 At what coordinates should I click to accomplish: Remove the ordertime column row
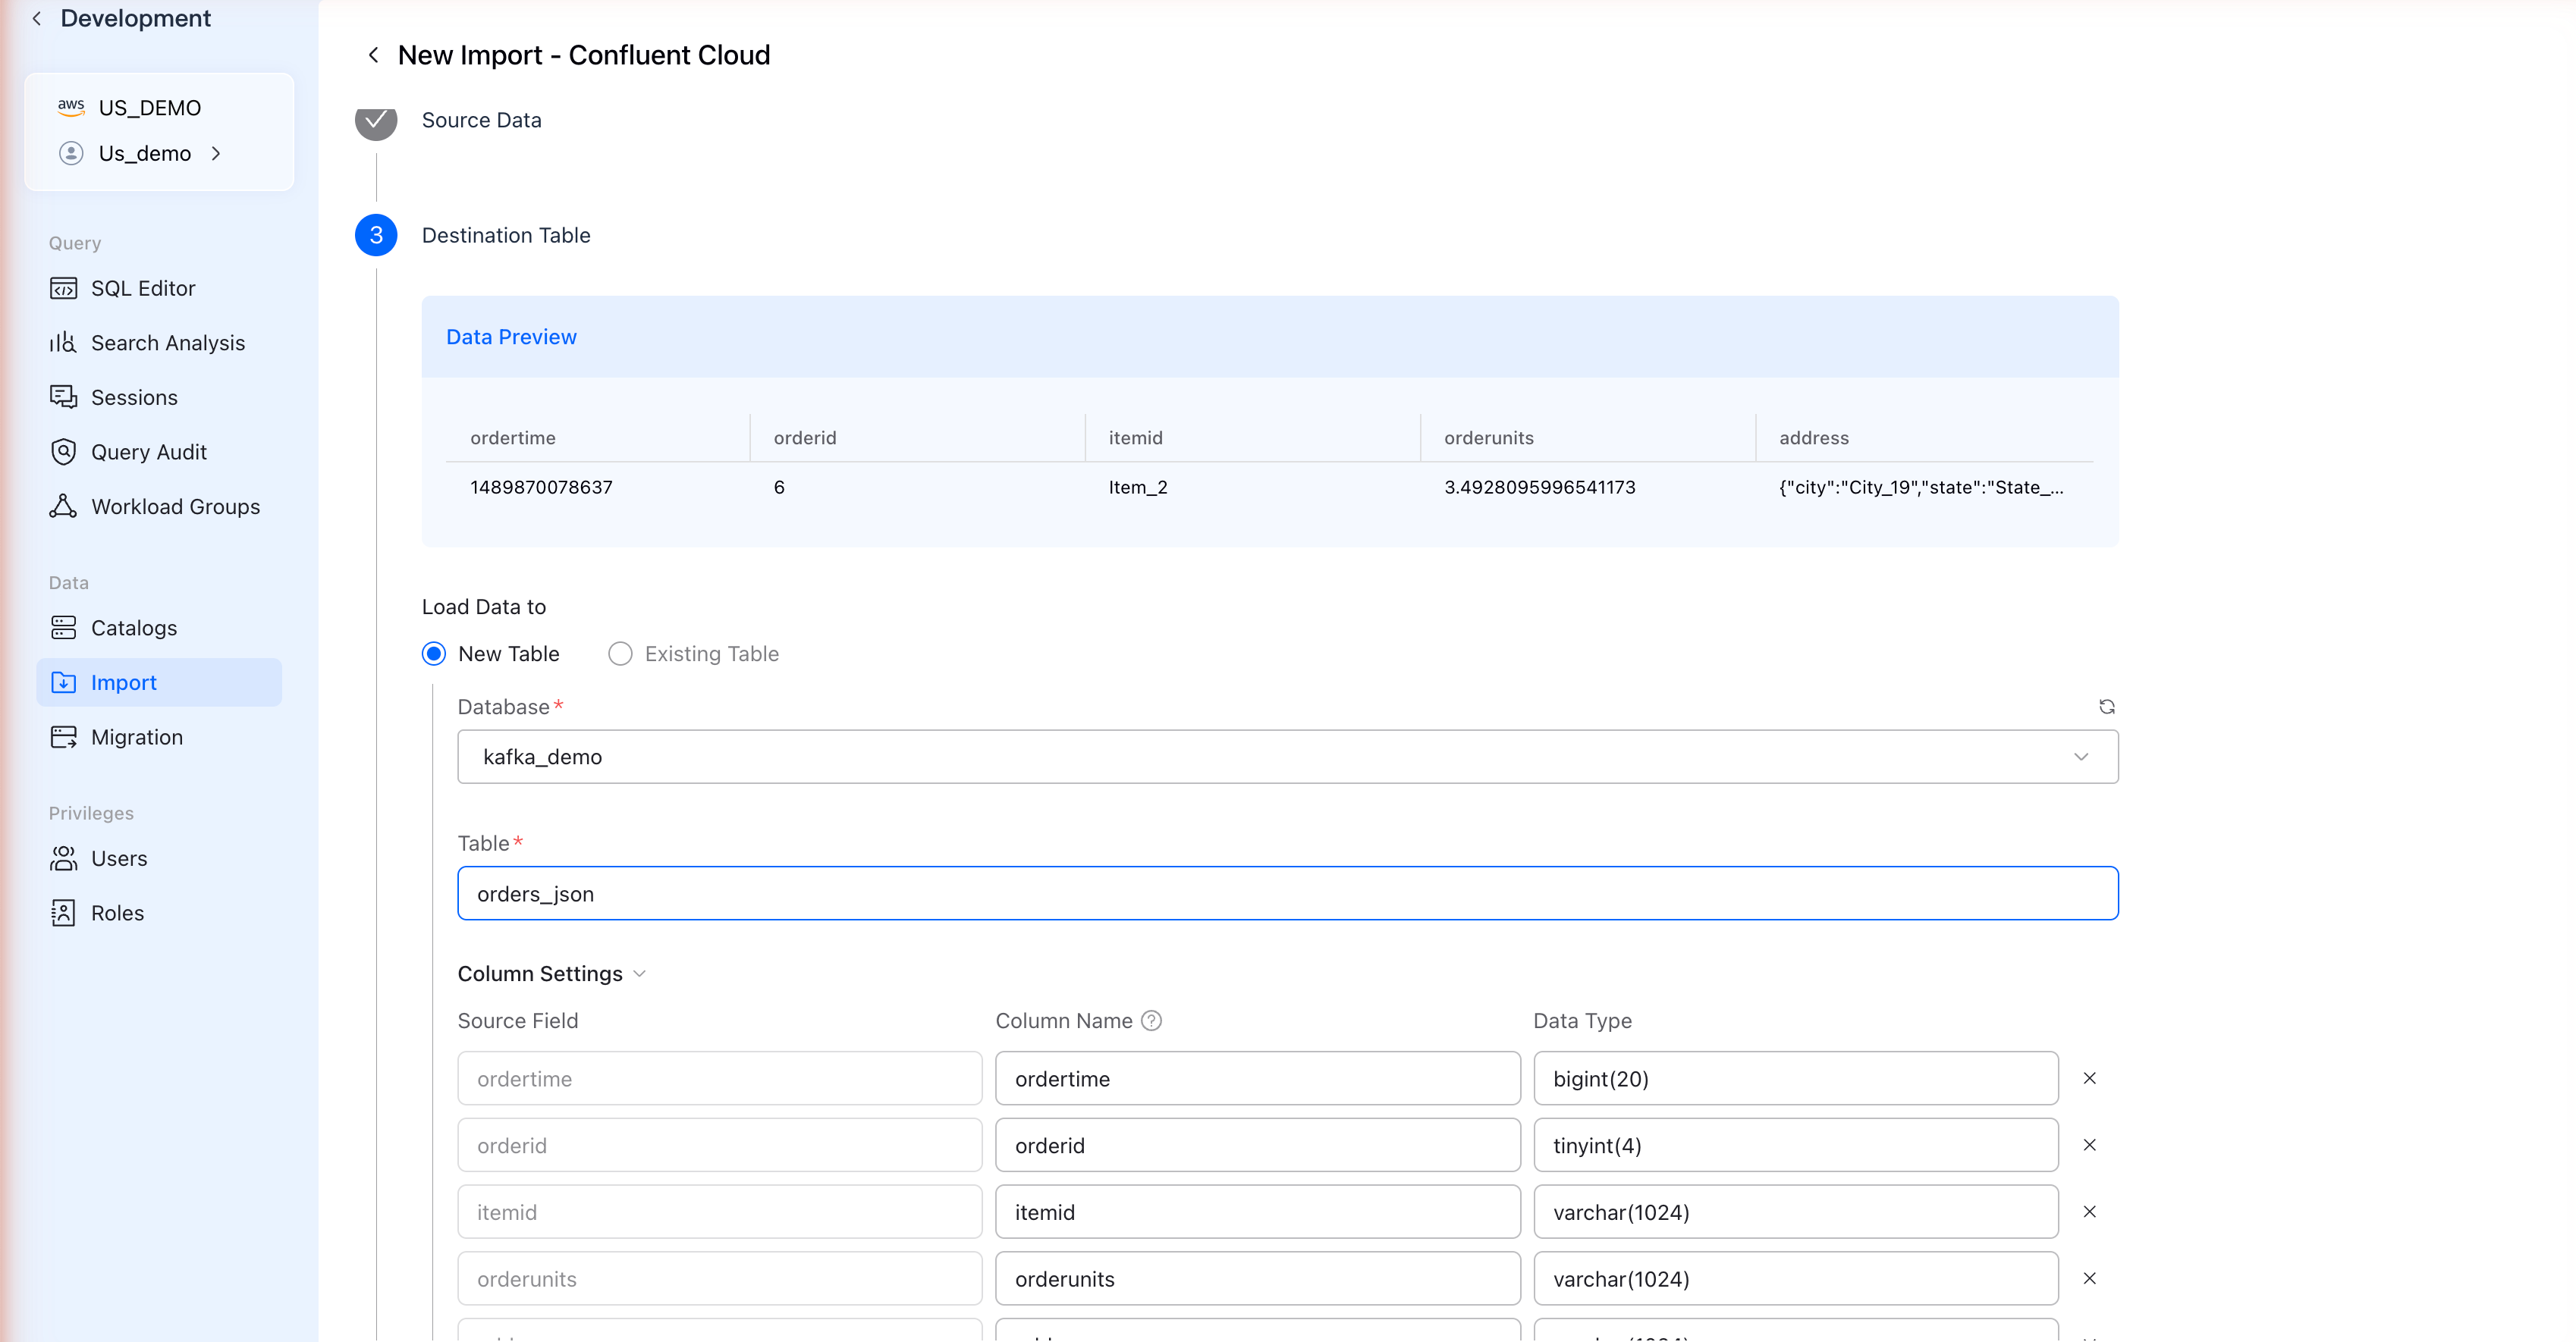tap(2089, 1078)
